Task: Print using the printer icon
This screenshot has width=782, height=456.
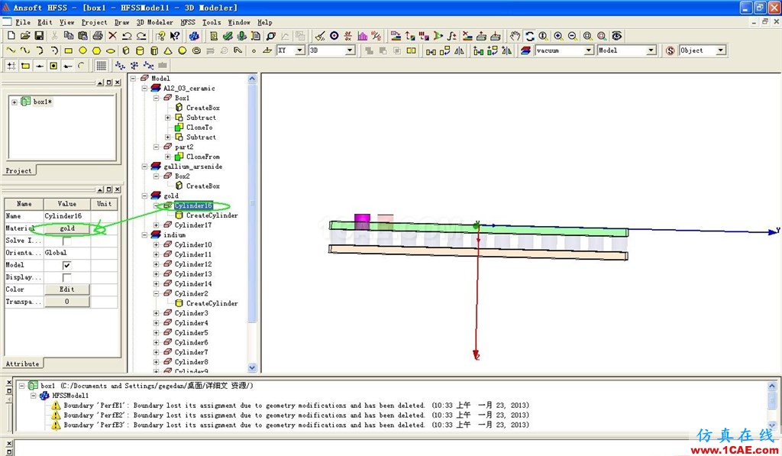Action: [x=98, y=36]
